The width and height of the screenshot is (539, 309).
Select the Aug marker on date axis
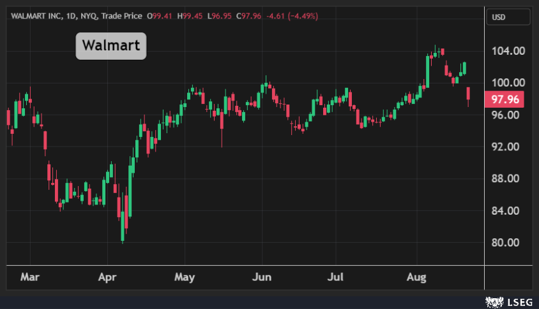416,278
